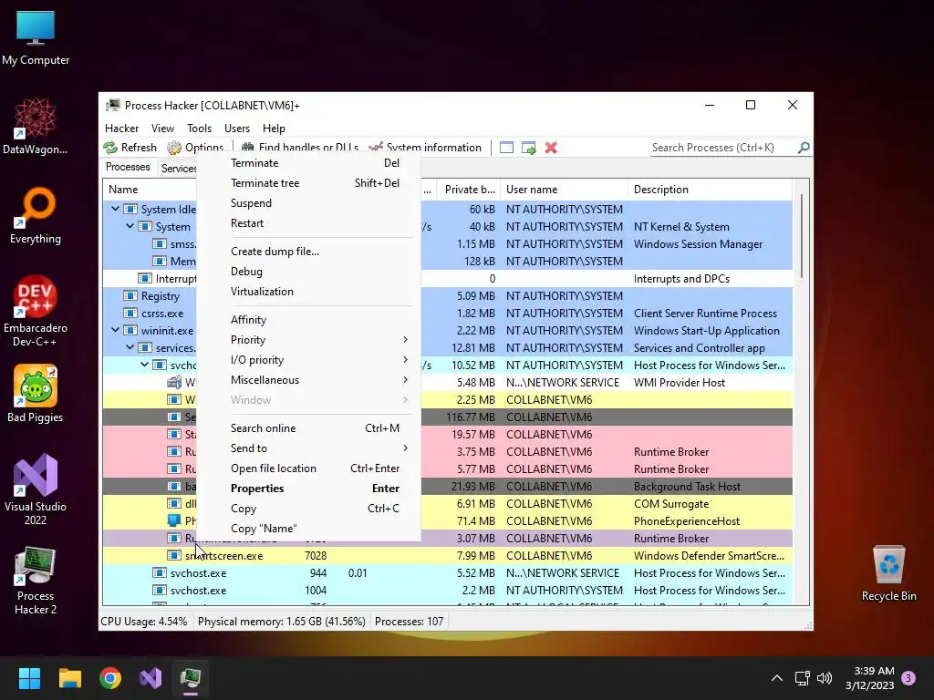Open the Hacker menu
Viewport: 934px width, 700px height.
[121, 128]
